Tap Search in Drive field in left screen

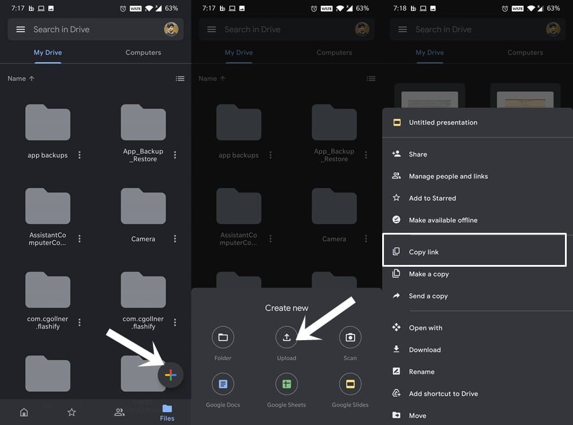95,29
